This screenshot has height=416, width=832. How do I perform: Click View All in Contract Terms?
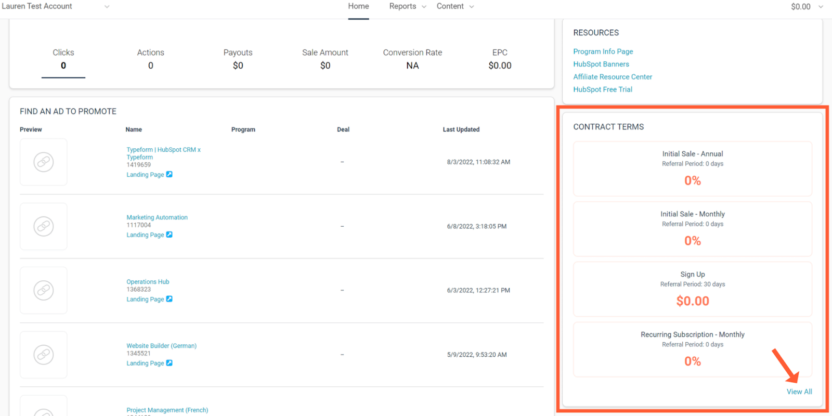799,392
